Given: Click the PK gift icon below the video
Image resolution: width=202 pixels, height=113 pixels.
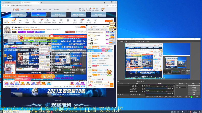Looking at the screenshot, I should click(33, 83).
